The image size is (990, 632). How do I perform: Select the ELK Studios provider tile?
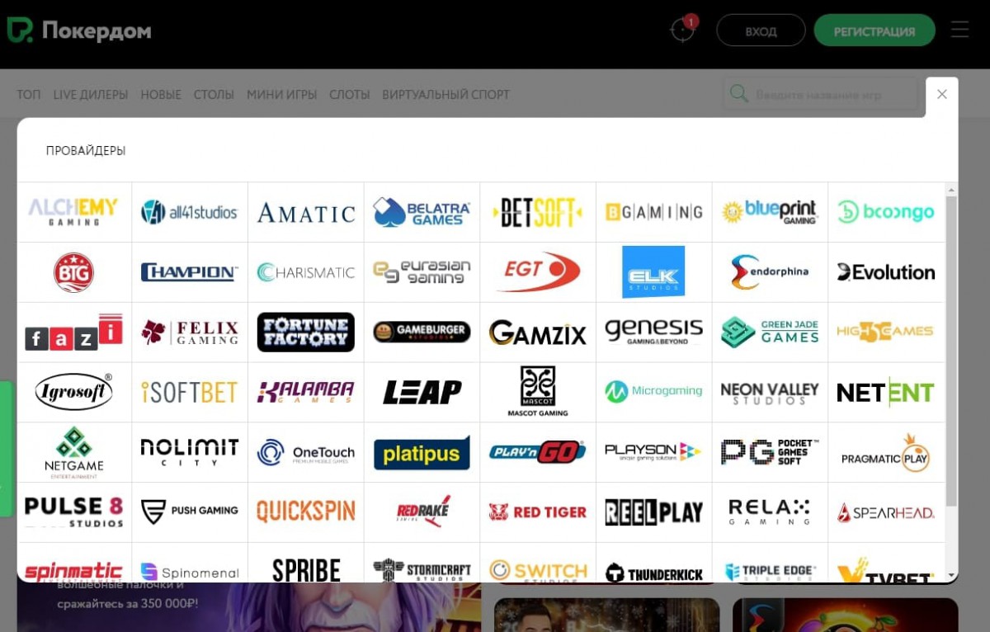click(x=653, y=272)
